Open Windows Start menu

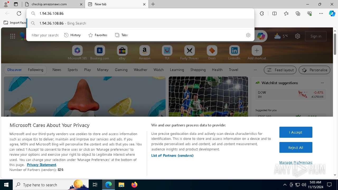(x=6, y=185)
